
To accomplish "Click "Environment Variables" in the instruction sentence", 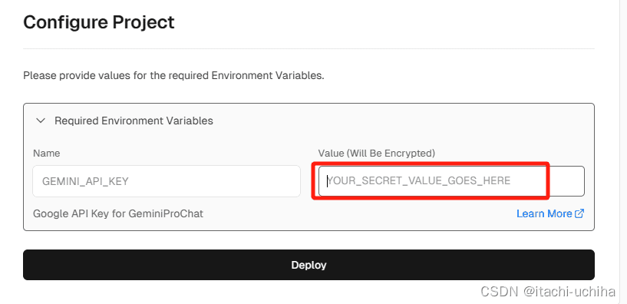I will point(266,75).
